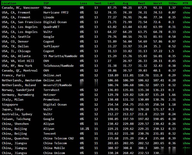Screen dimensions: 192x155
Task: Click 'show' for Telehouse/RamNode New York
Action: 186,66
